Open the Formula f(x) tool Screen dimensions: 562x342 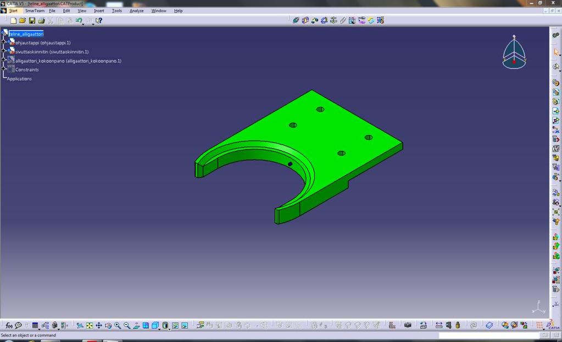click(x=9, y=325)
